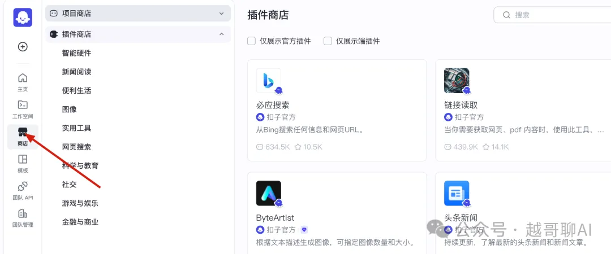
Task: Click the plus create button in sidebar
Action: [23, 47]
